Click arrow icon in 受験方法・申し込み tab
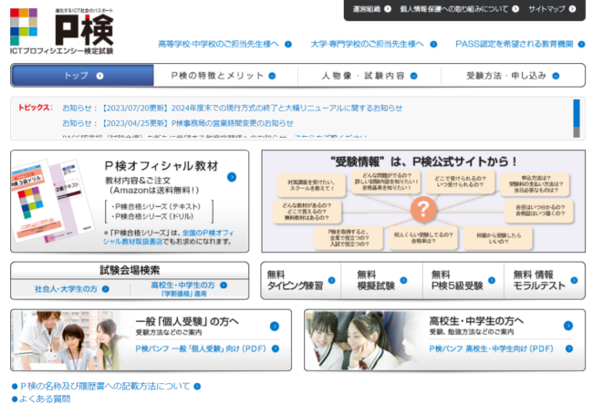 tap(556, 76)
